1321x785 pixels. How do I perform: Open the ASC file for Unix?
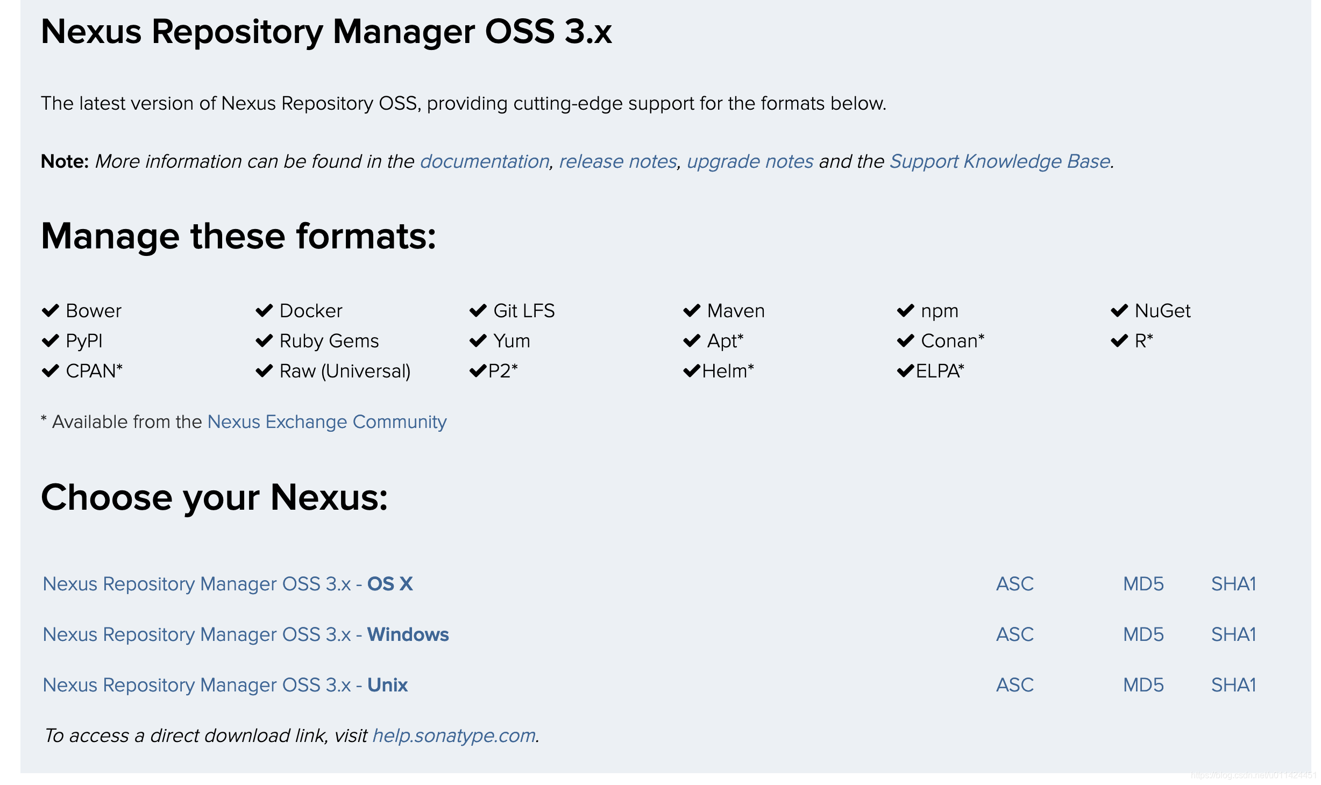(1015, 685)
